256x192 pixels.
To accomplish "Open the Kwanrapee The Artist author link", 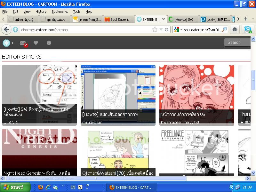I will pyautogui.click(x=180, y=123).
